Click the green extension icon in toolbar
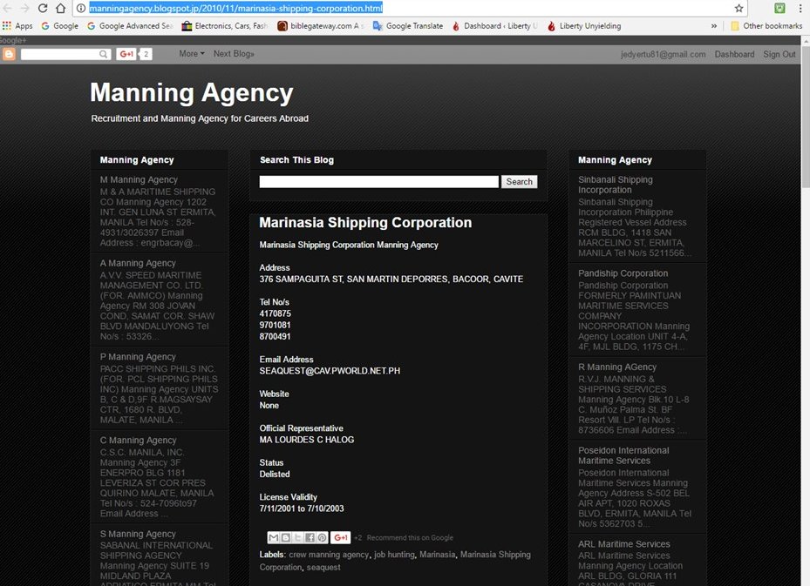810x586 pixels. coord(779,8)
